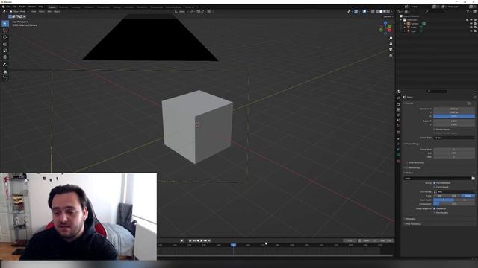
Task: Open the File Format dropdown
Action: point(454,192)
